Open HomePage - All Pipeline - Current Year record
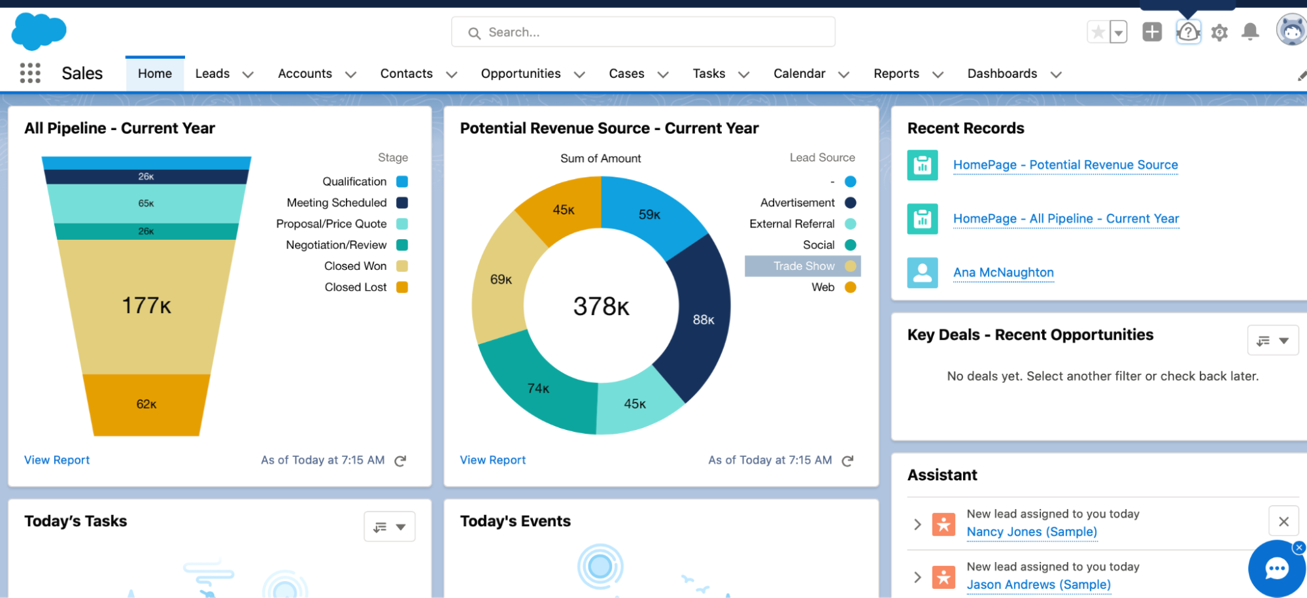Image resolution: width=1307 pixels, height=598 pixels. [1066, 219]
